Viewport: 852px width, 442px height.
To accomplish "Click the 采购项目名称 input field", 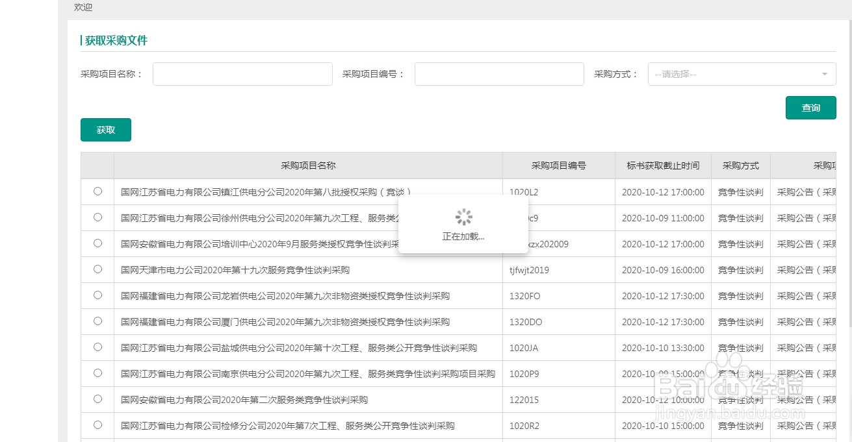I will point(242,73).
